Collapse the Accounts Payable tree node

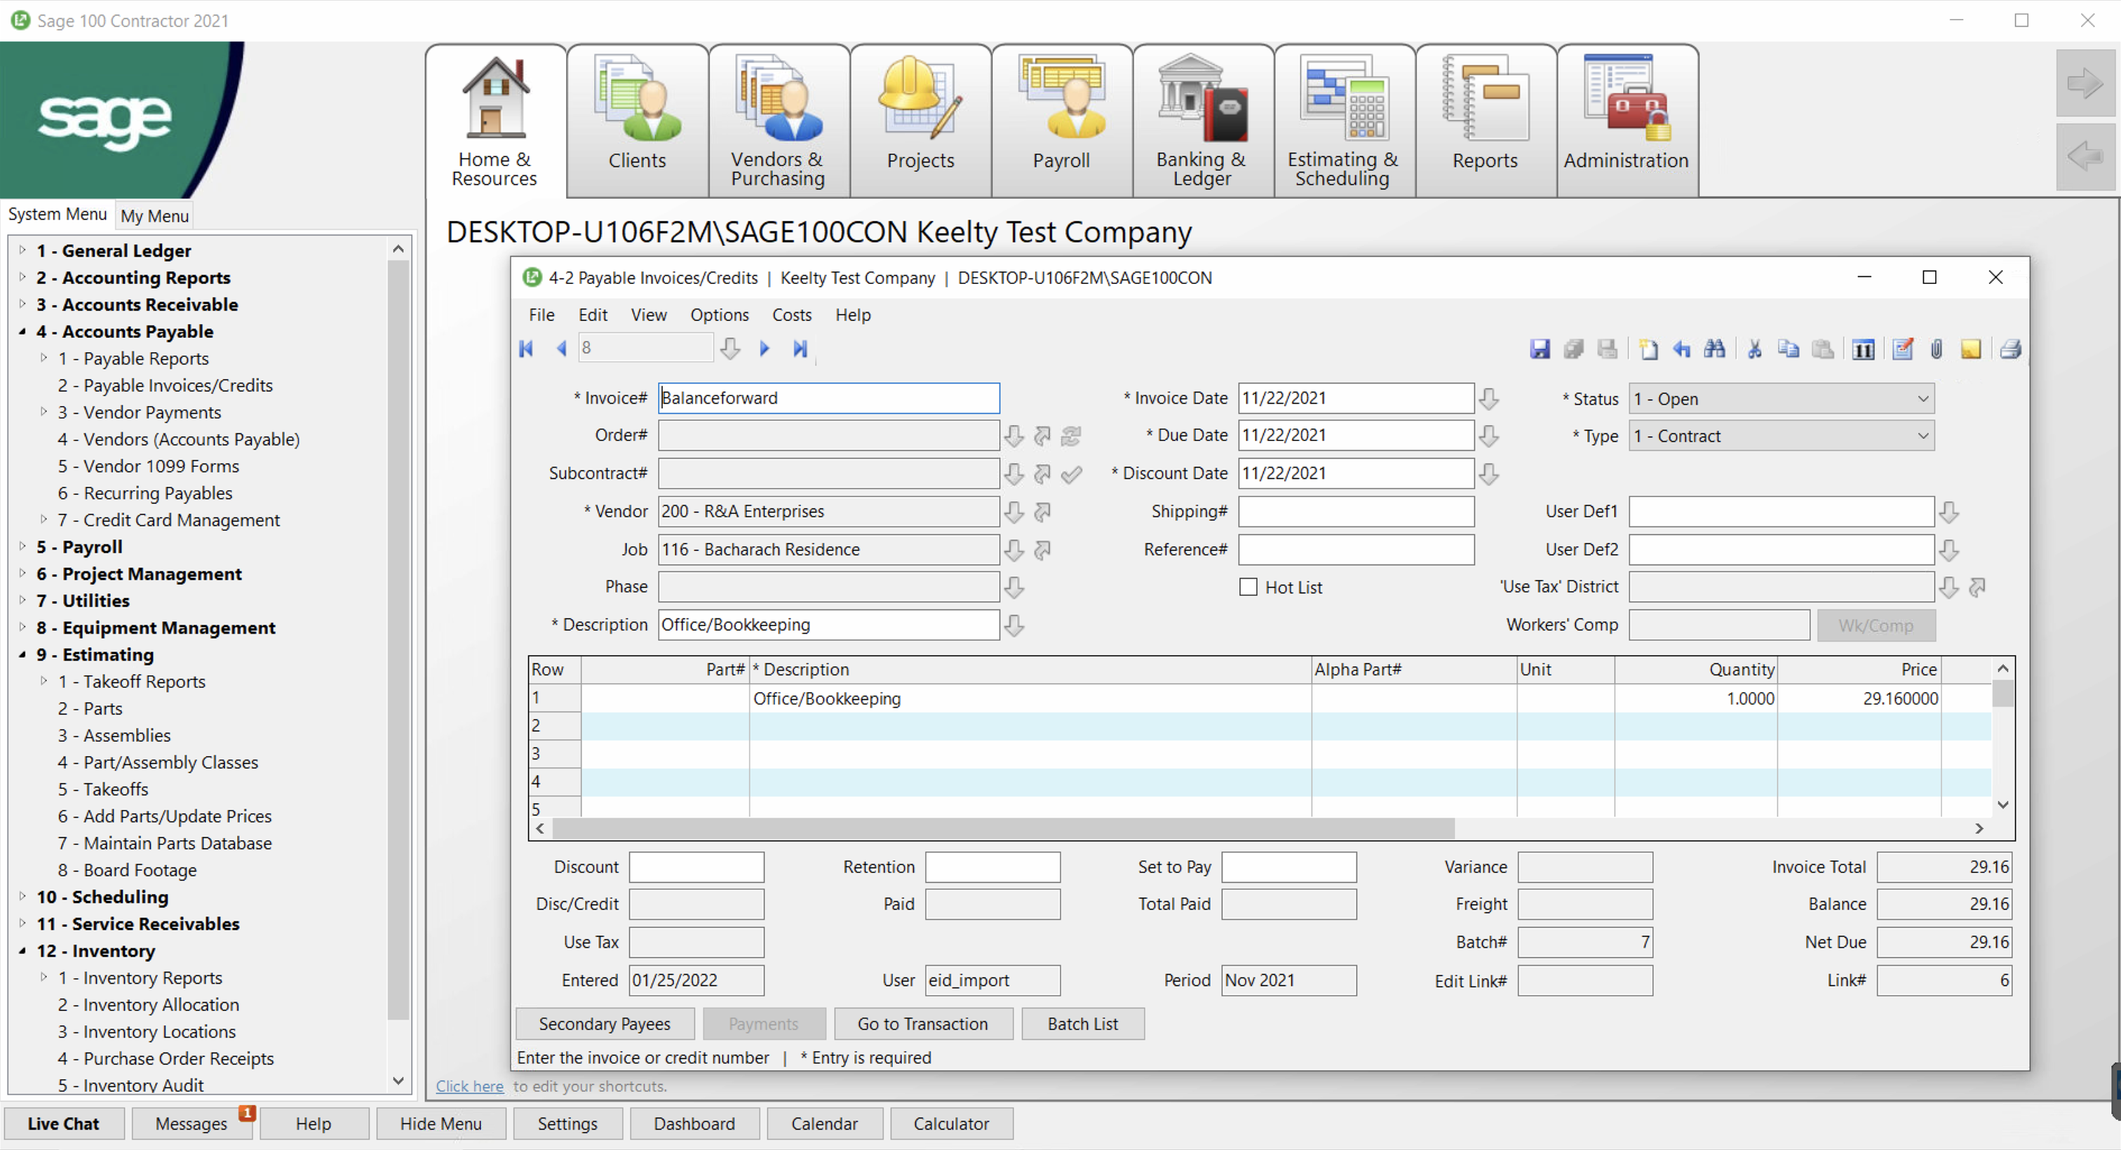(22, 332)
